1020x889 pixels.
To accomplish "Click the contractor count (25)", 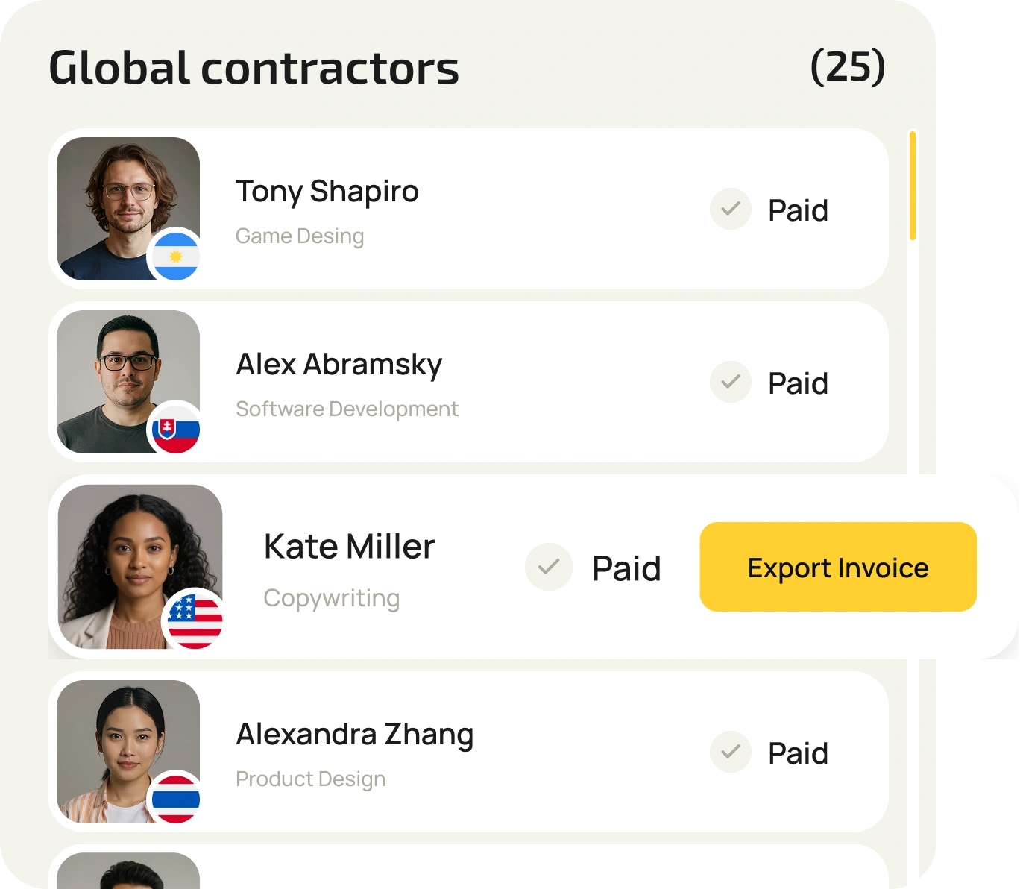I will [x=848, y=67].
